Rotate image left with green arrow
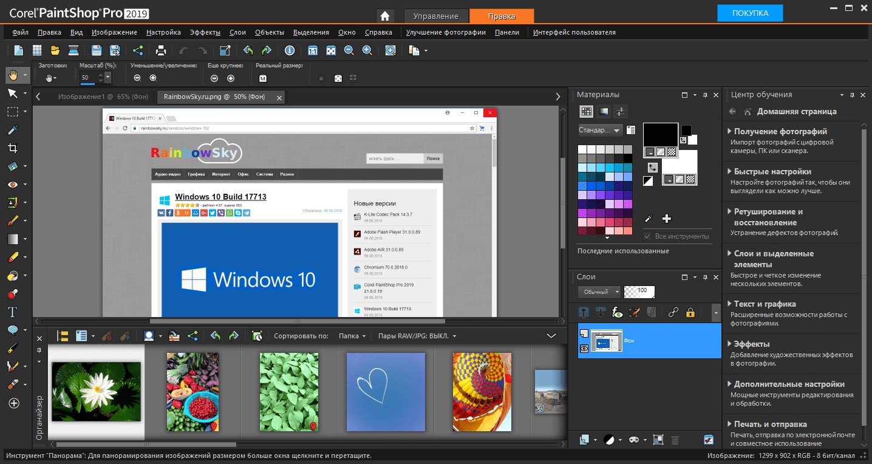 click(x=248, y=50)
